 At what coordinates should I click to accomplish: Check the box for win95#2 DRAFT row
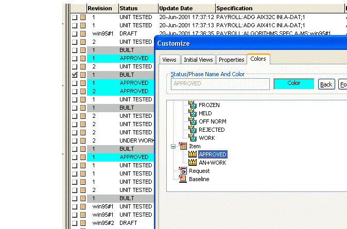74,223
